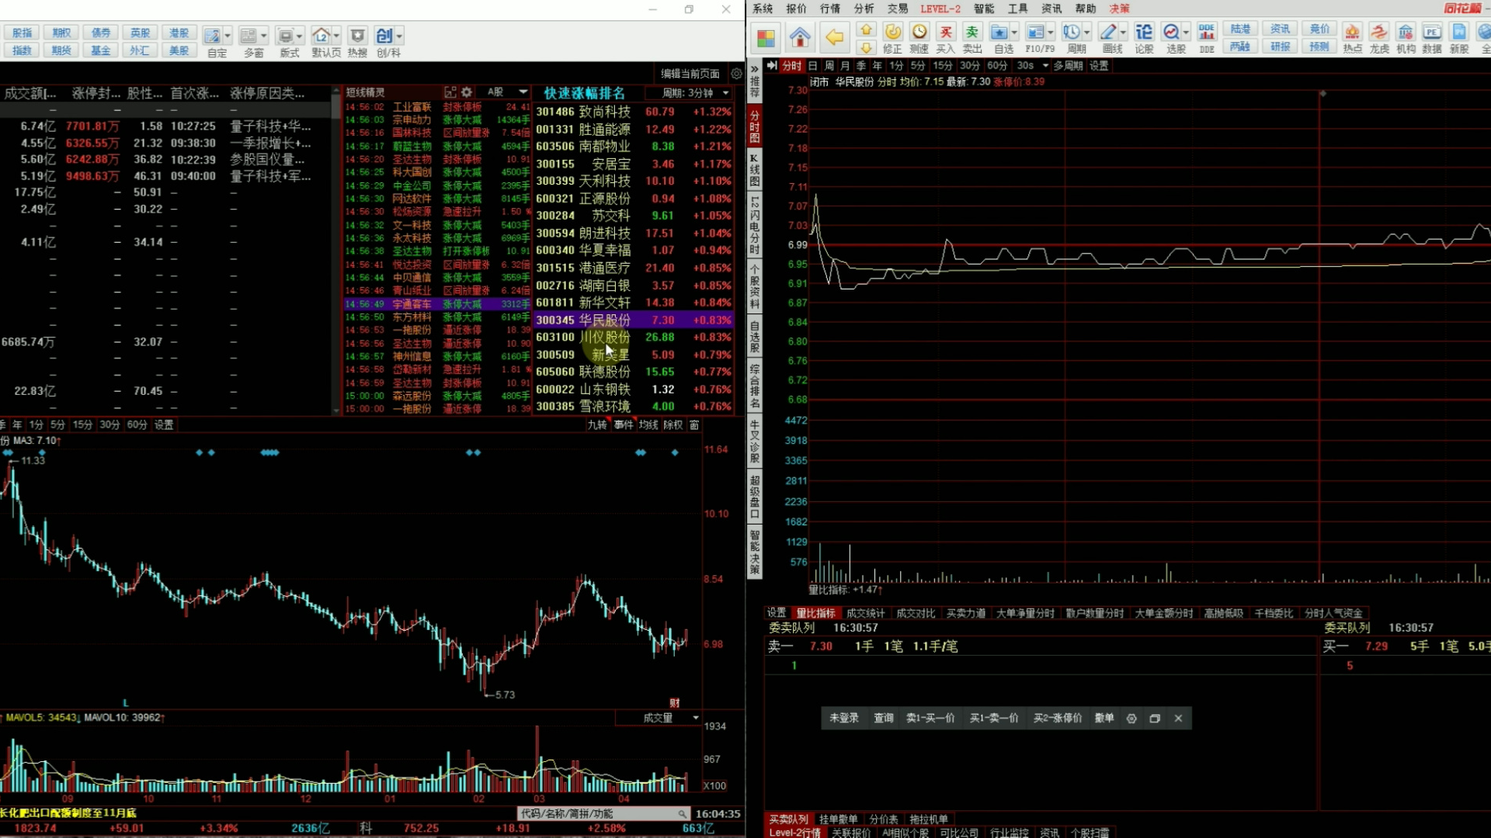Toggle the 除权 adjustment option
This screenshot has width=1491, height=838.
tap(673, 424)
